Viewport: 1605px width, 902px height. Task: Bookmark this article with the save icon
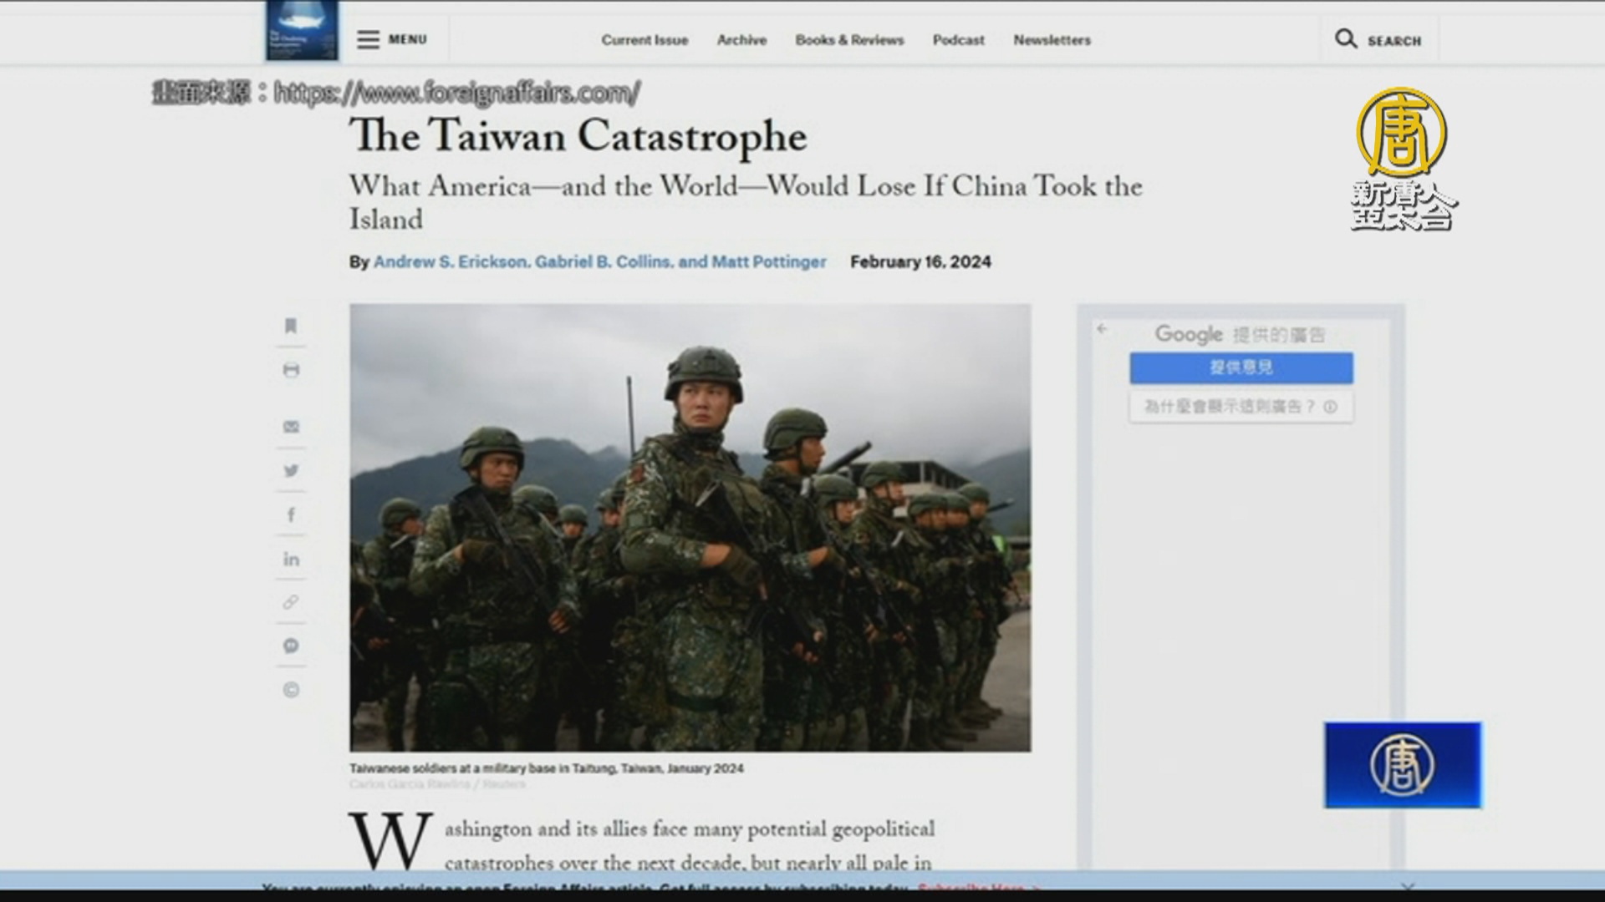click(x=291, y=326)
